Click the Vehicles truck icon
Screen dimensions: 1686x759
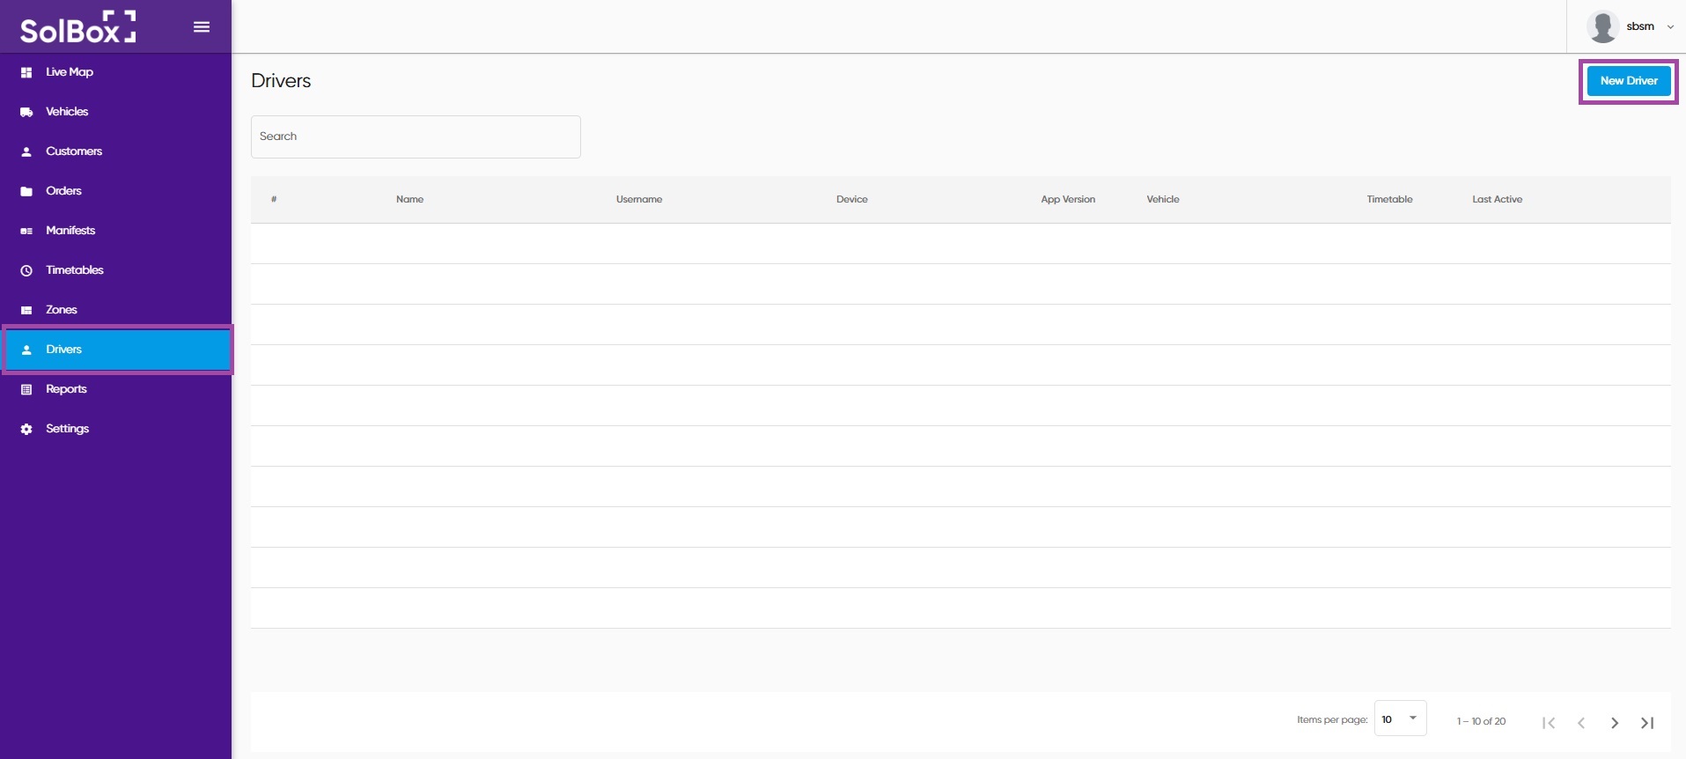[26, 112]
